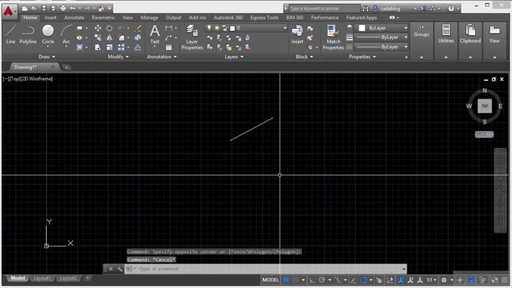Click the WCS coordinate system label
The image size is (512, 288).
[x=484, y=134]
